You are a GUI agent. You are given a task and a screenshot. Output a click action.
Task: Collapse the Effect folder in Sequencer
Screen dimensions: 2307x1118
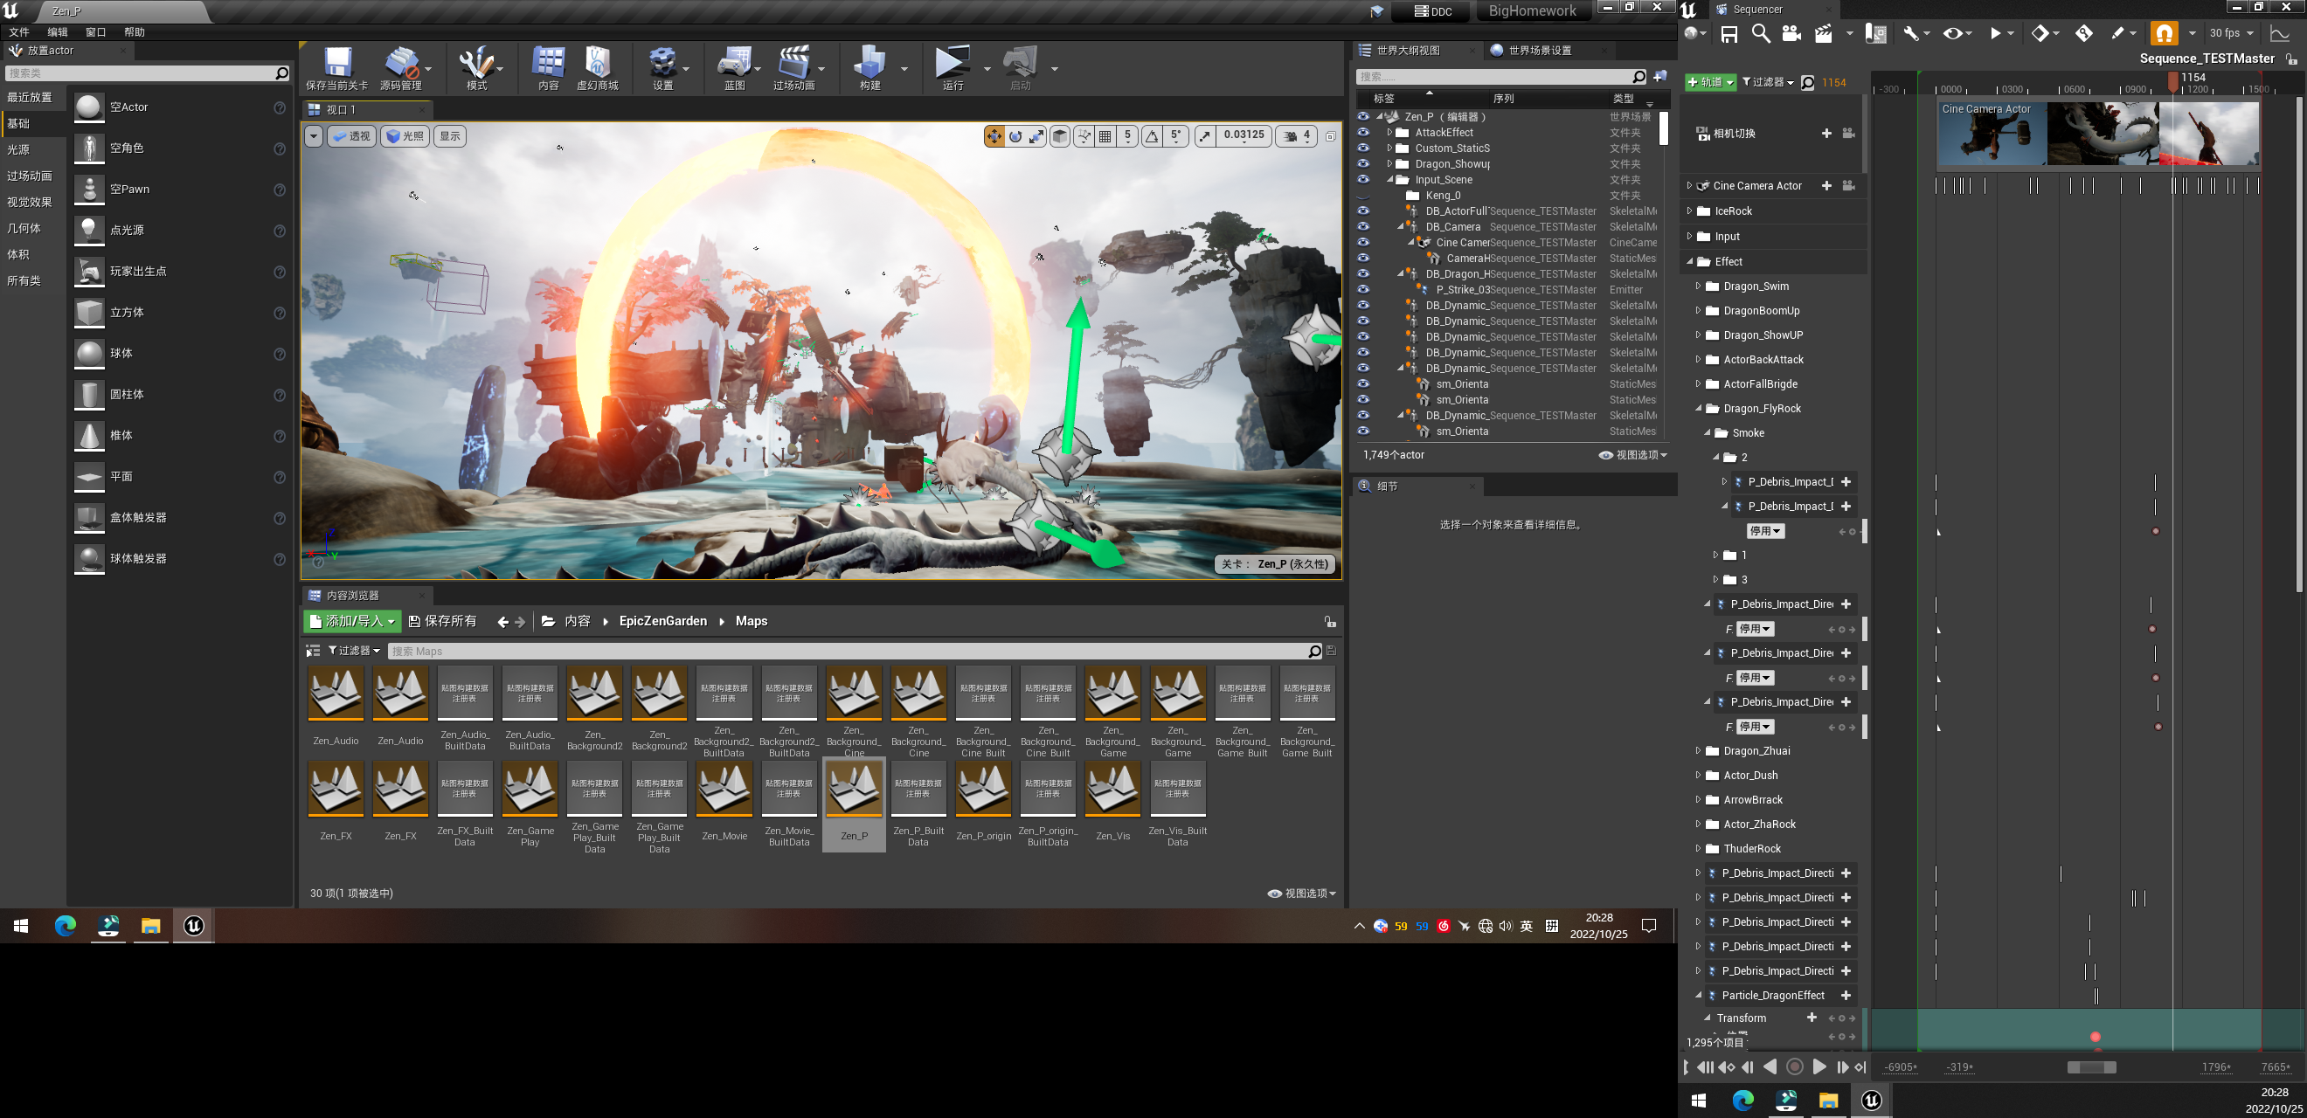tap(1690, 261)
